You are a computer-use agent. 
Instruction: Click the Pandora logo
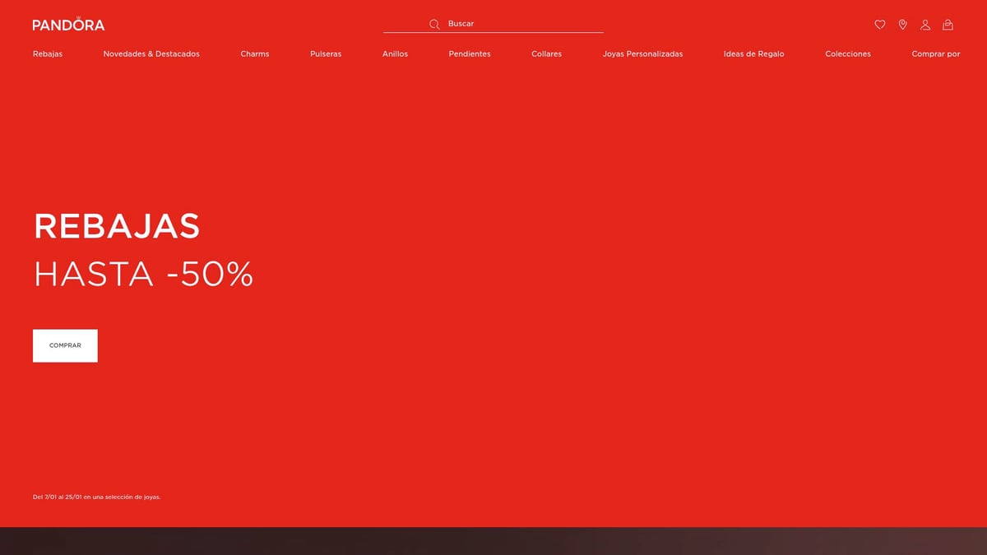[68, 24]
